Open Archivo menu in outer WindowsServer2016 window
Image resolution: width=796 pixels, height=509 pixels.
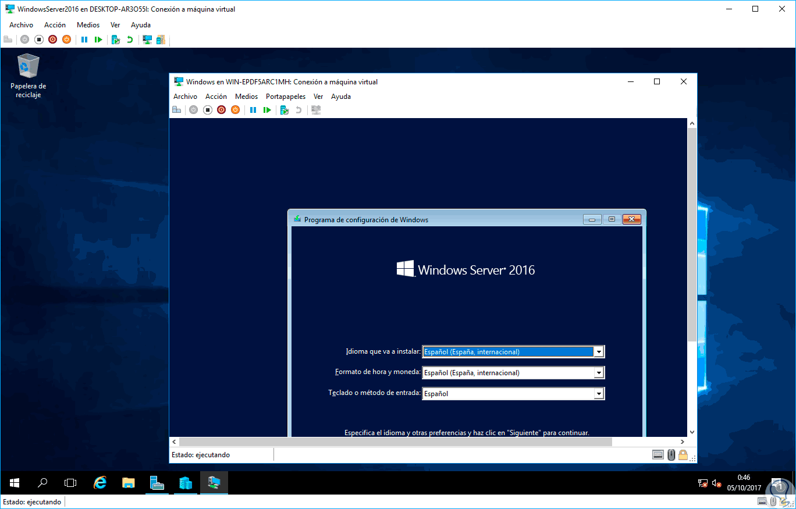coord(22,25)
